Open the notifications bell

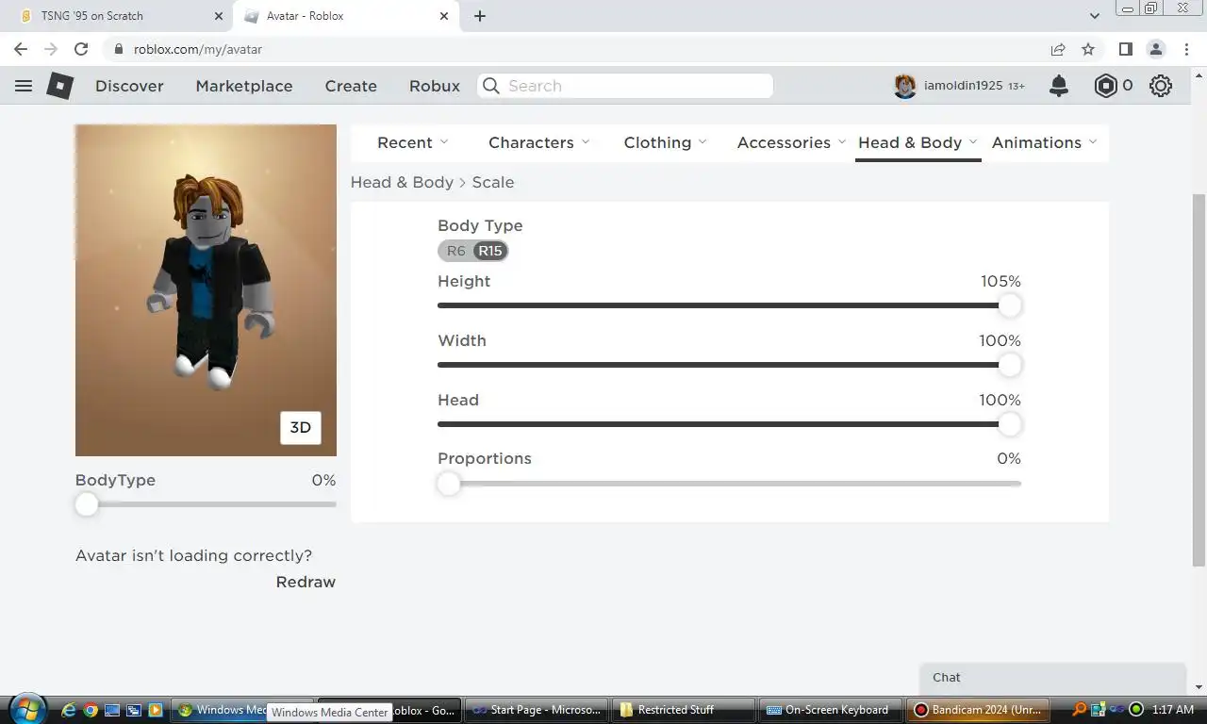click(1059, 86)
